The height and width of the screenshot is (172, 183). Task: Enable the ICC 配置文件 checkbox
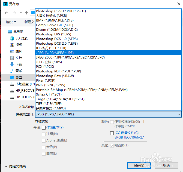[x=112, y=133]
